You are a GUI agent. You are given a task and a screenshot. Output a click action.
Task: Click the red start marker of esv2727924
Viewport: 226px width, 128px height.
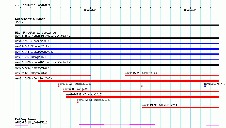click(x=59, y=86)
